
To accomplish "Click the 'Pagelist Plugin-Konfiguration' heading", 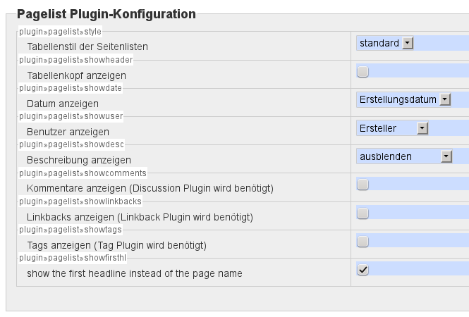I will (x=106, y=13).
